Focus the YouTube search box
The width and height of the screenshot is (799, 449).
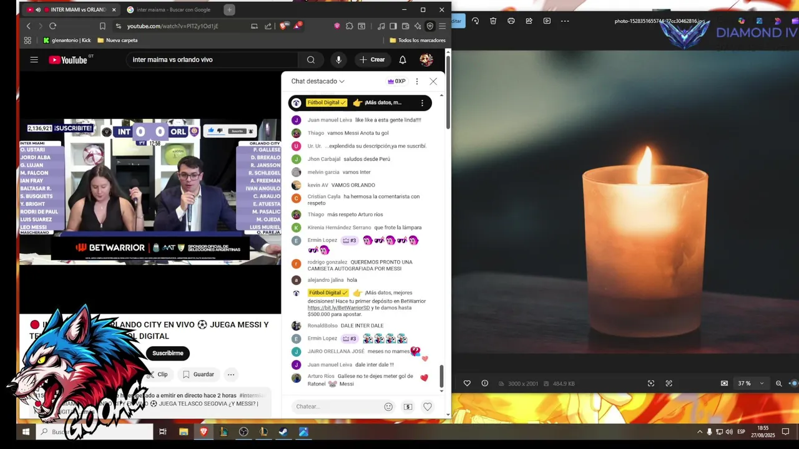(x=212, y=60)
